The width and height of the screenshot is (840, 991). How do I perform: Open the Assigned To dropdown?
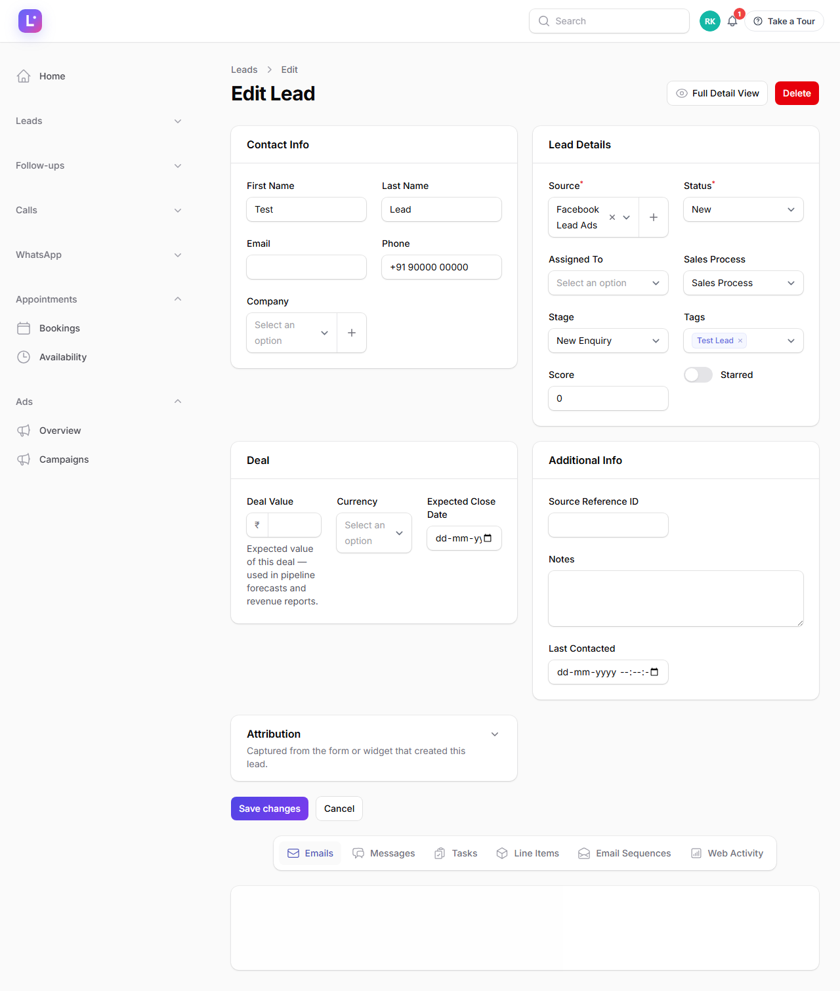click(608, 283)
